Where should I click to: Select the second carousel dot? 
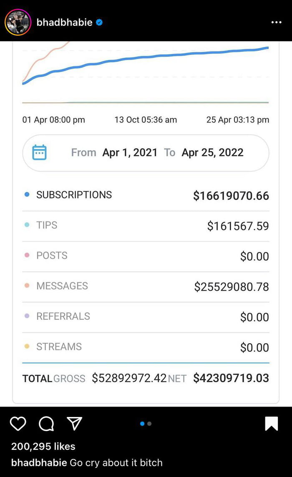[150, 423]
